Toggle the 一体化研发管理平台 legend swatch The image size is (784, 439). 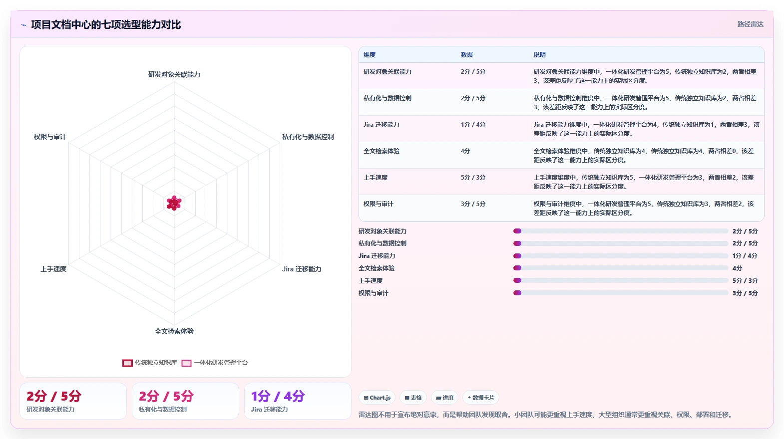coord(187,363)
